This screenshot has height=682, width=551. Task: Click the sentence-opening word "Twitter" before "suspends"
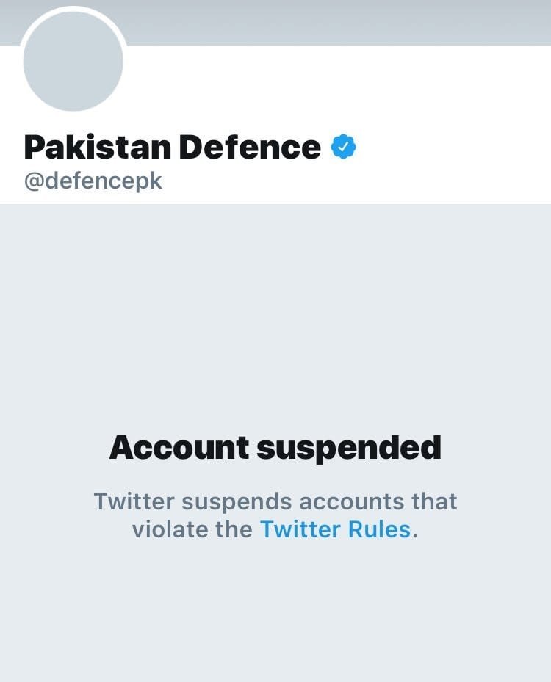[x=134, y=502]
